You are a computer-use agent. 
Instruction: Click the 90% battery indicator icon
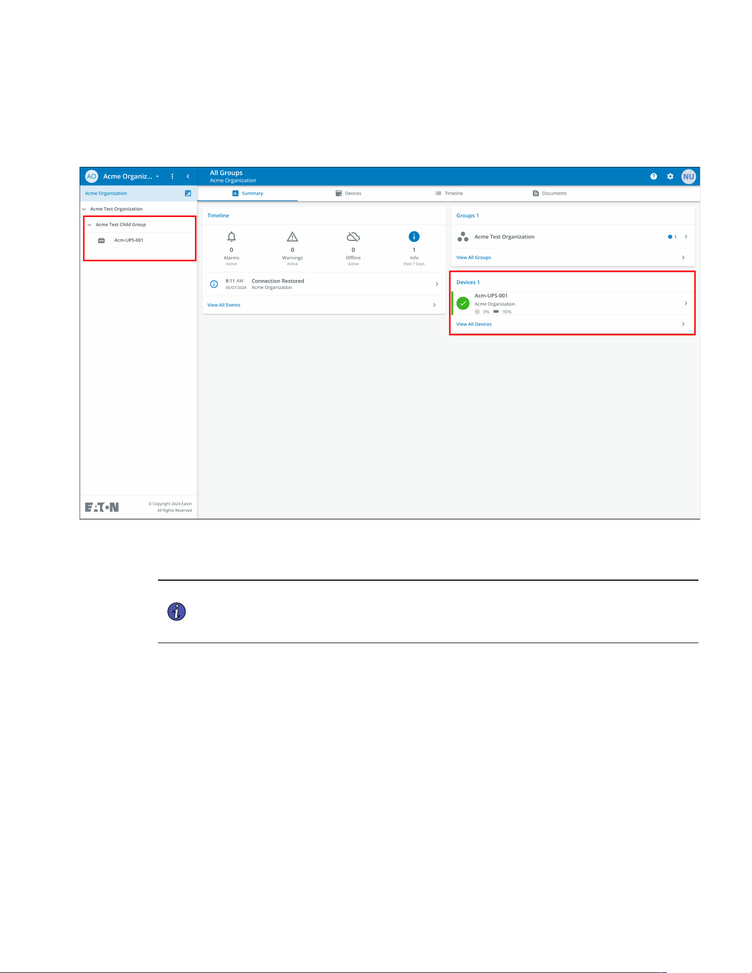point(496,312)
